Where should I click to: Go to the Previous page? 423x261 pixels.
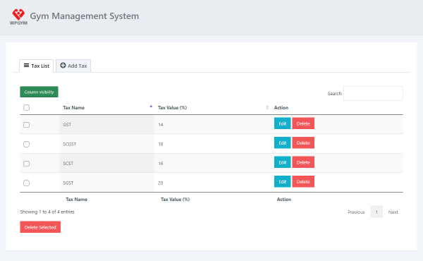[356, 212]
